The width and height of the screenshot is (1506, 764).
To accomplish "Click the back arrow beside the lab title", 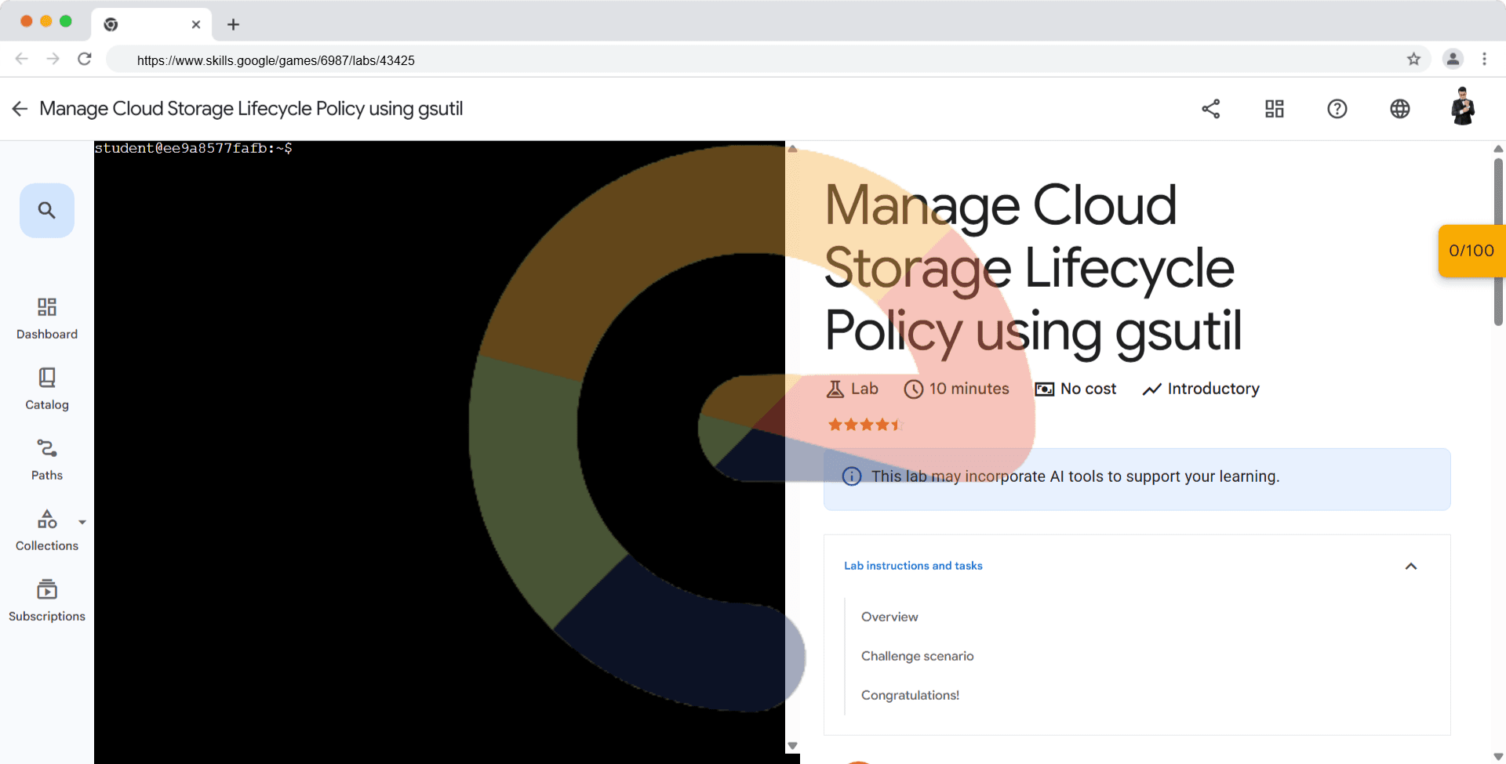I will 20,109.
